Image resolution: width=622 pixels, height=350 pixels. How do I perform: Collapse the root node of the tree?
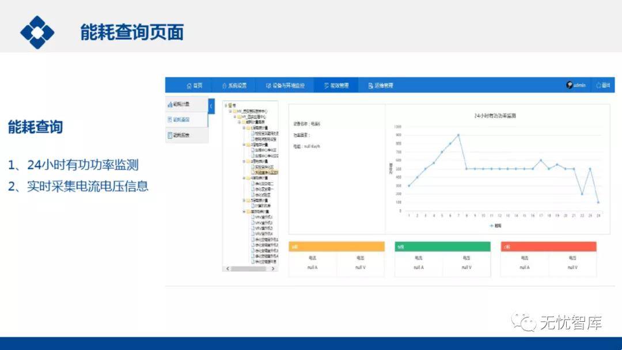(x=226, y=105)
